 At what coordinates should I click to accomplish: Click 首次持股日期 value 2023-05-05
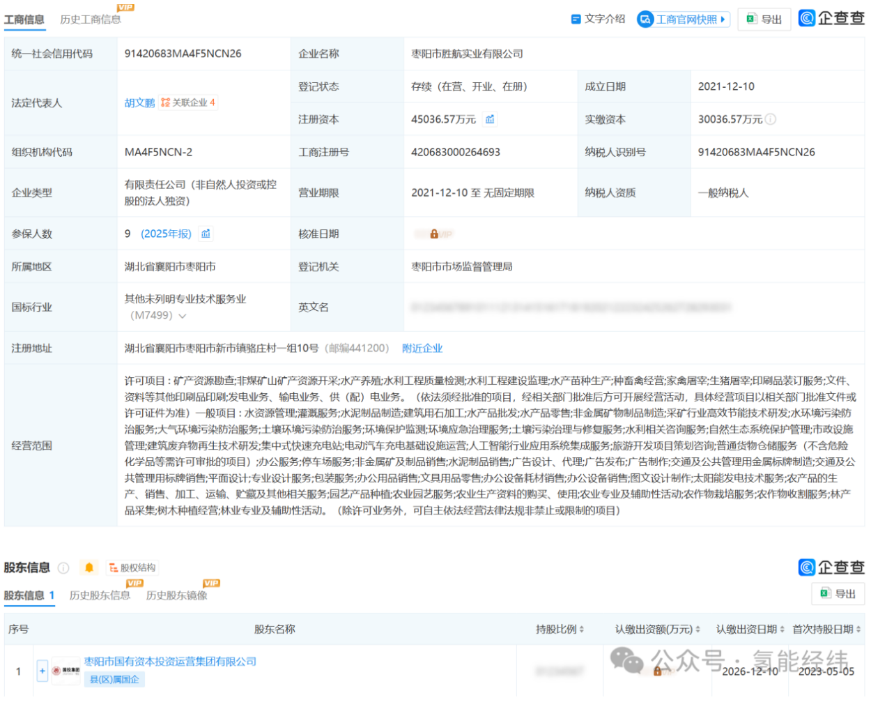pos(826,671)
